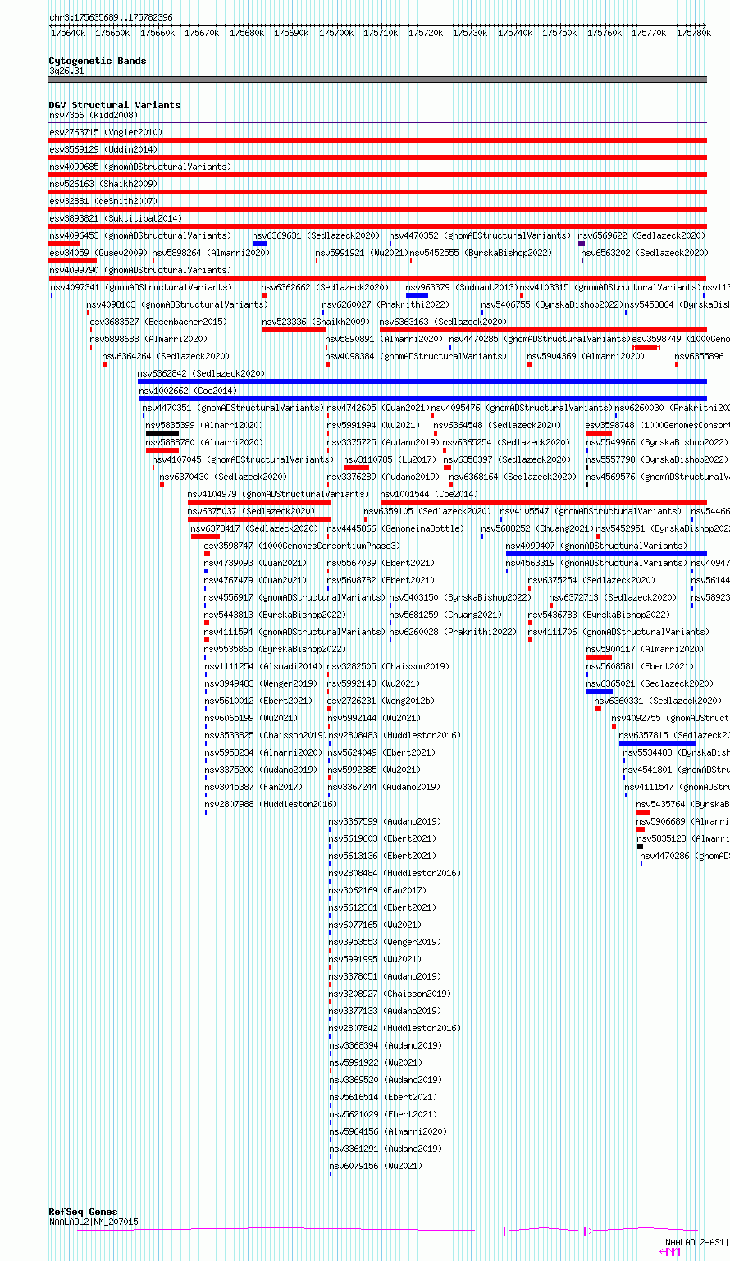Click red bar under nsv3110785 (Lu2017)

click(356, 468)
